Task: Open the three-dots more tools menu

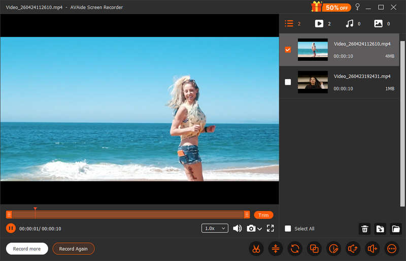Action: (392, 249)
